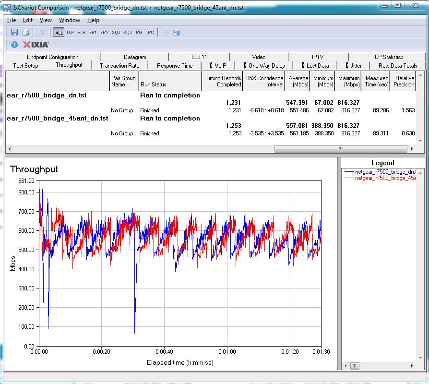
Task: Toggle the TCP filter button
Action: [x=70, y=32]
